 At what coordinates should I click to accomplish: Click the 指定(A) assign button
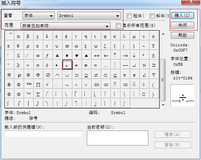tap(172, 134)
